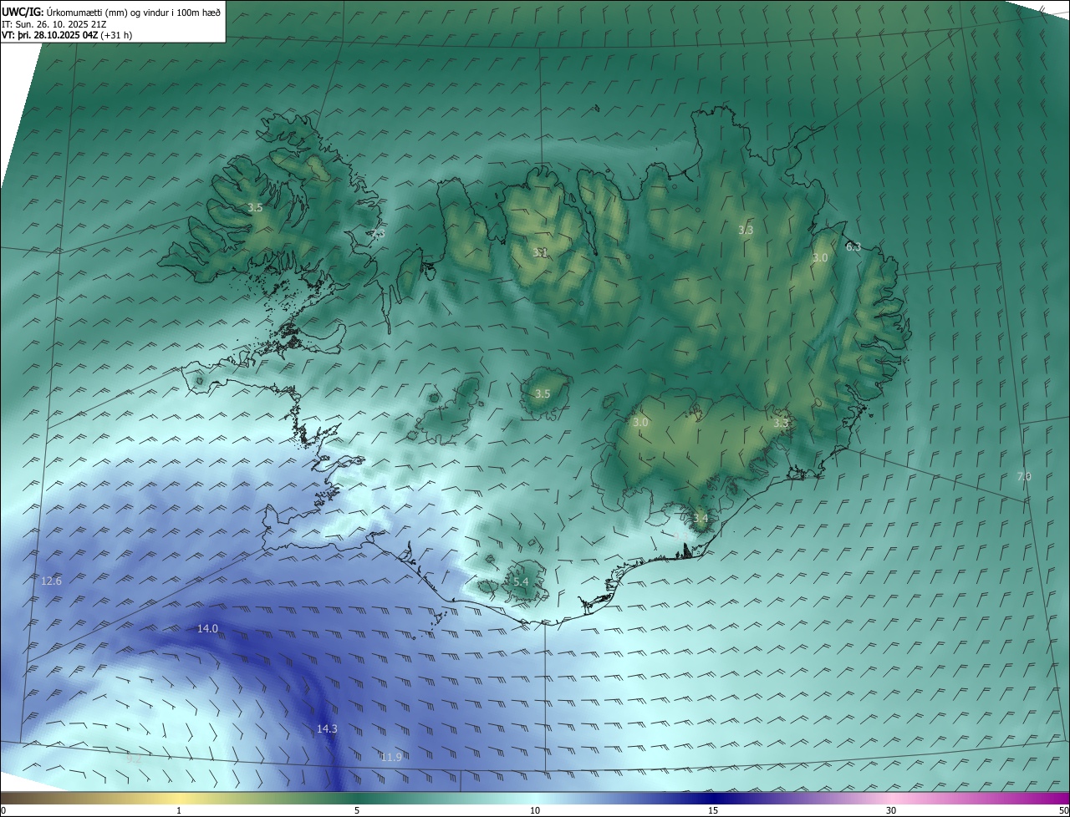Click the VT valid time line 28.10.2025 04Z
1070x817 pixels.
67,35
